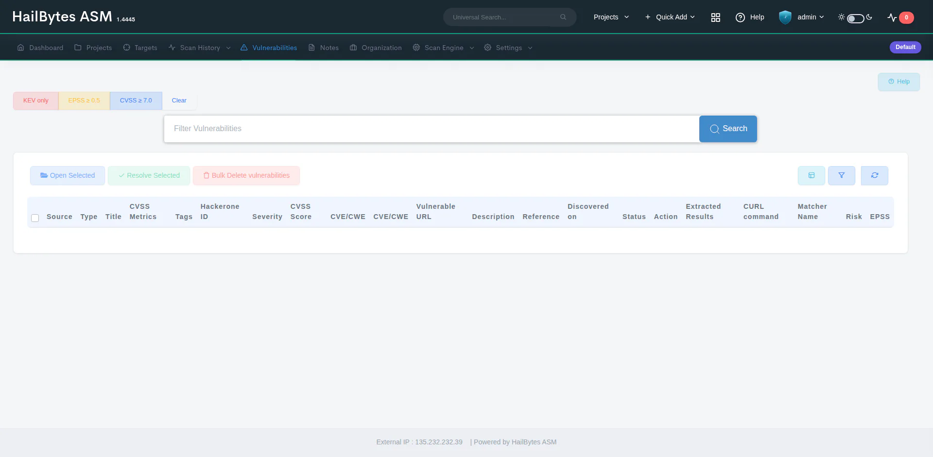Viewport: 933px width, 457px height.
Task: Open the Projects item in navigation bar
Action: (x=93, y=48)
